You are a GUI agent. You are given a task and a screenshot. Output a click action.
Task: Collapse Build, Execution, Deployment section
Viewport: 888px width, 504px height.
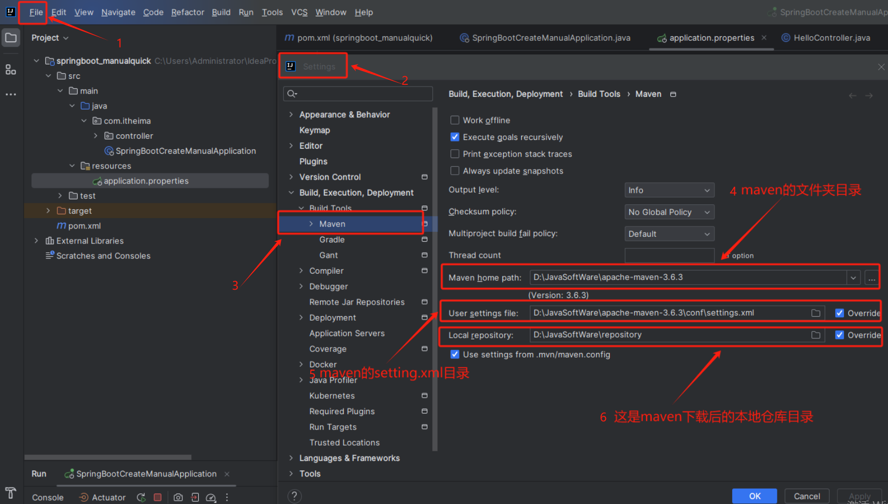tap(291, 192)
